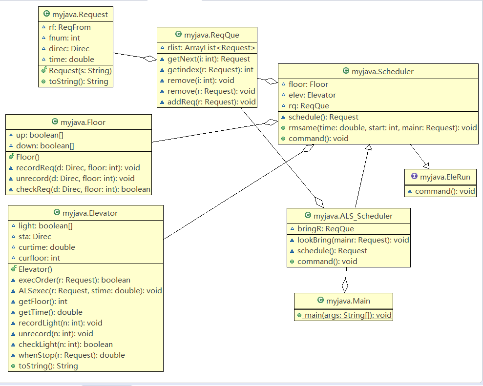The height and width of the screenshot is (386, 483).
Task: Select the myjava.Floor class title
Action: coord(83,122)
